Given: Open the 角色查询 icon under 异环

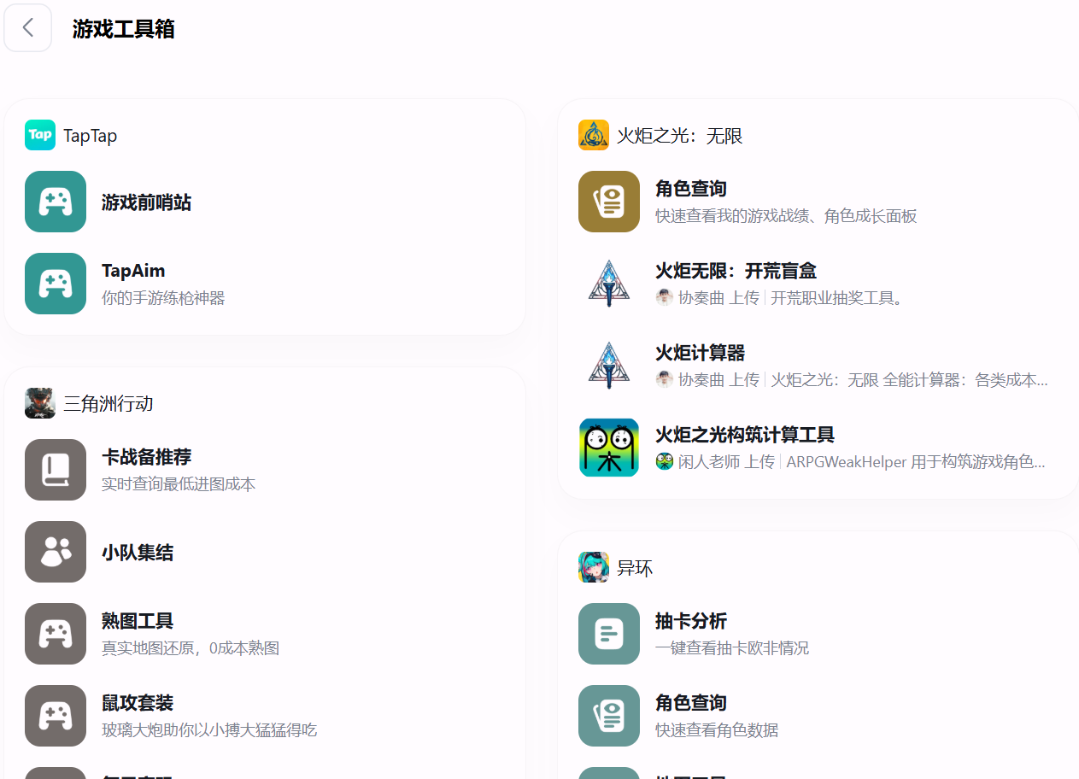Looking at the screenshot, I should [609, 716].
